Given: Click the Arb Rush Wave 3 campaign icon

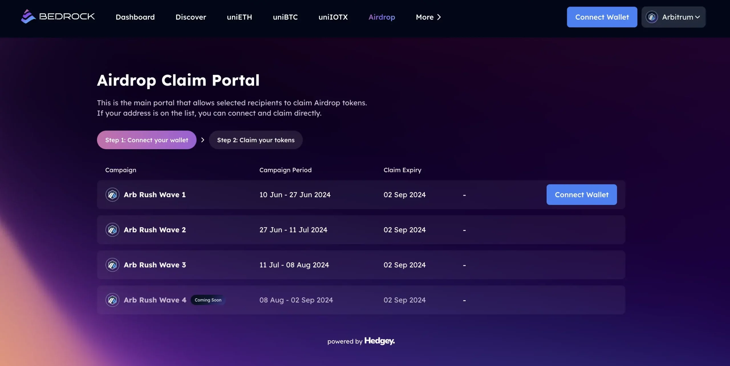Looking at the screenshot, I should pos(112,265).
